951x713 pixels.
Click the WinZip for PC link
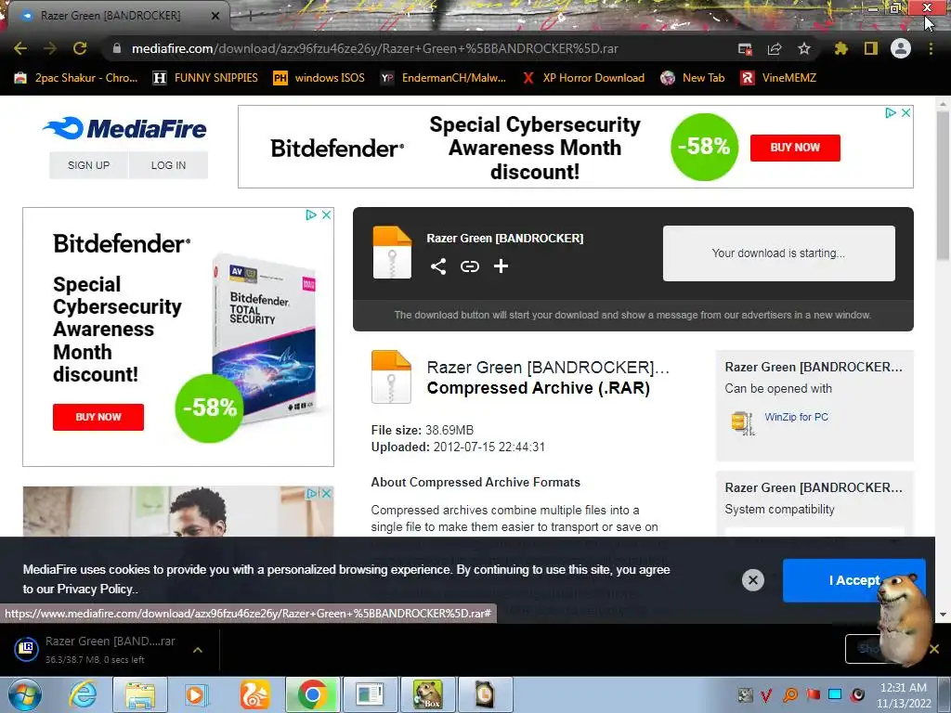[x=796, y=417]
